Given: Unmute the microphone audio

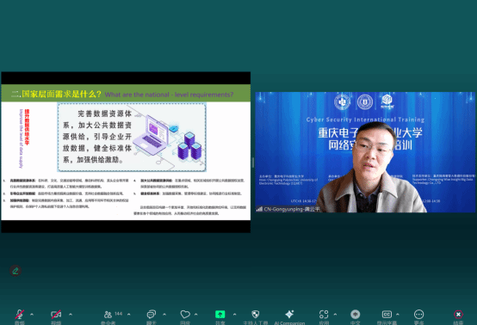Looking at the screenshot, I should coord(20,316).
